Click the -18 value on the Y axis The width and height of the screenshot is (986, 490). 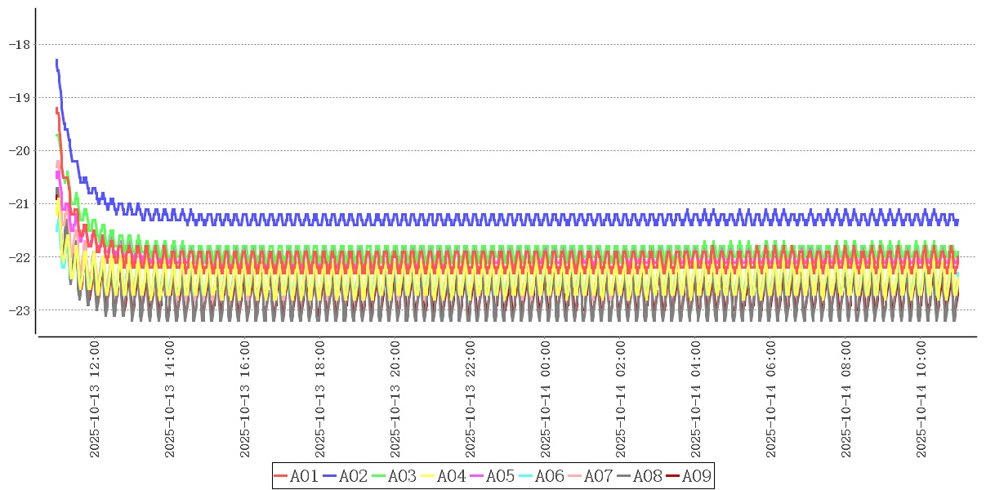[19, 44]
